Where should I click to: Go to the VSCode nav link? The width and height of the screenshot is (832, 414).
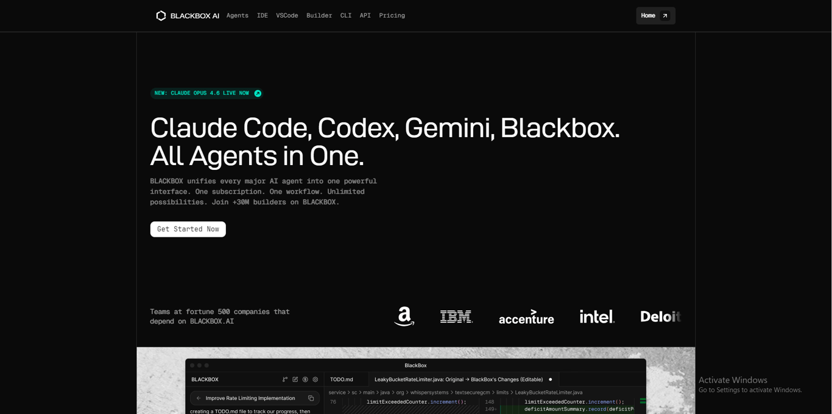287,16
